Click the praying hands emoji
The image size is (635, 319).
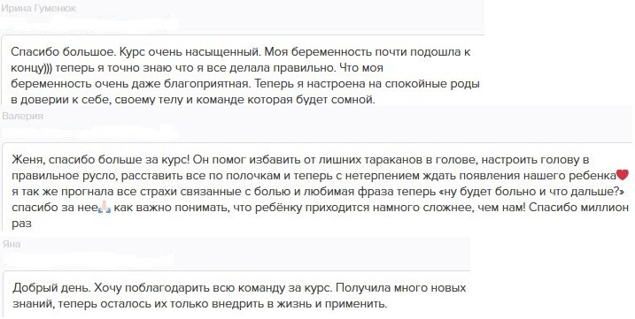click(105, 208)
